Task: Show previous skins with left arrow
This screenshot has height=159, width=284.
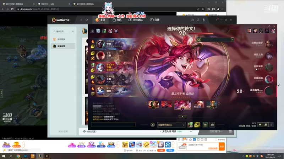Action: pyautogui.click(x=146, y=104)
